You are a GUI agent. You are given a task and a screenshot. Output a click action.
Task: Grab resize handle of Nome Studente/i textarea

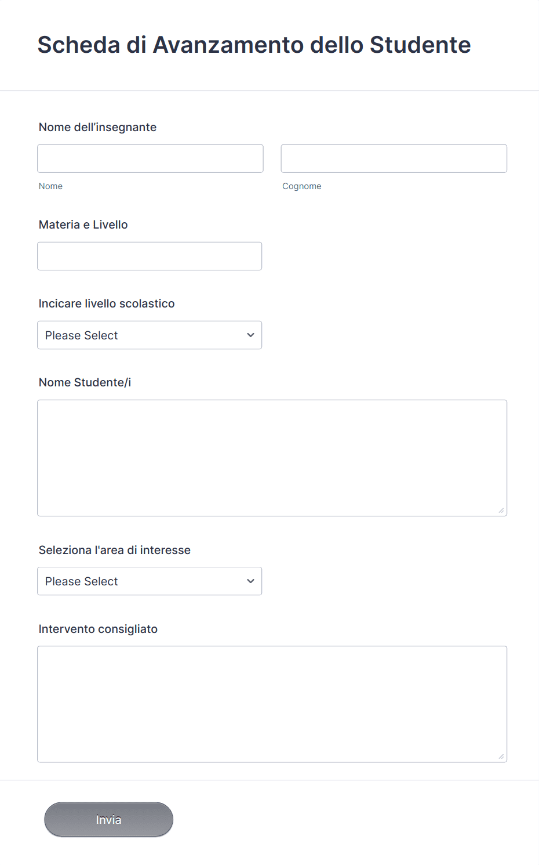[x=501, y=511]
